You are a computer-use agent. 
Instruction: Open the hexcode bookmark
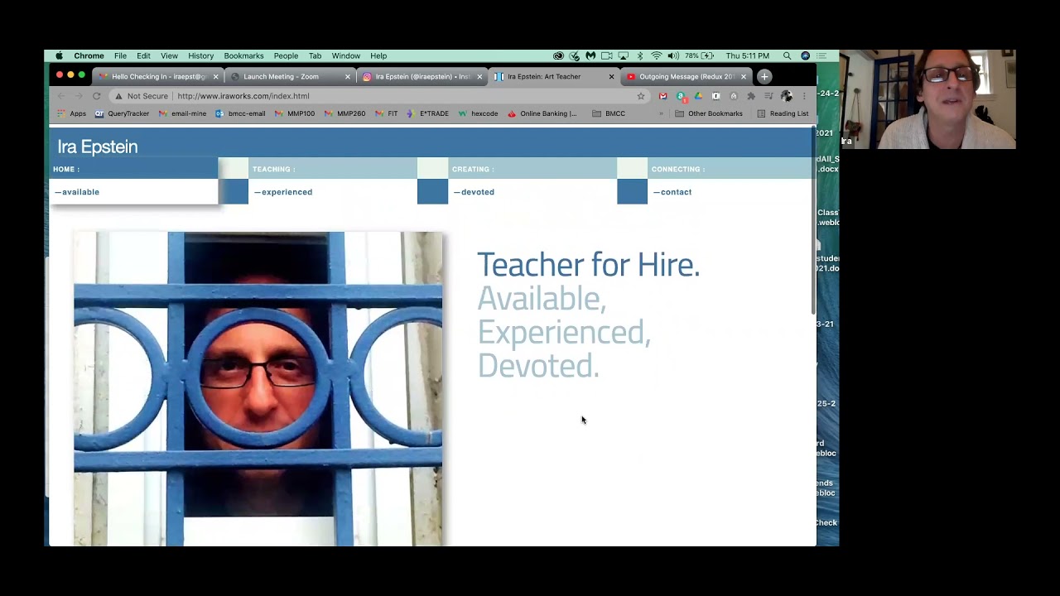point(478,113)
